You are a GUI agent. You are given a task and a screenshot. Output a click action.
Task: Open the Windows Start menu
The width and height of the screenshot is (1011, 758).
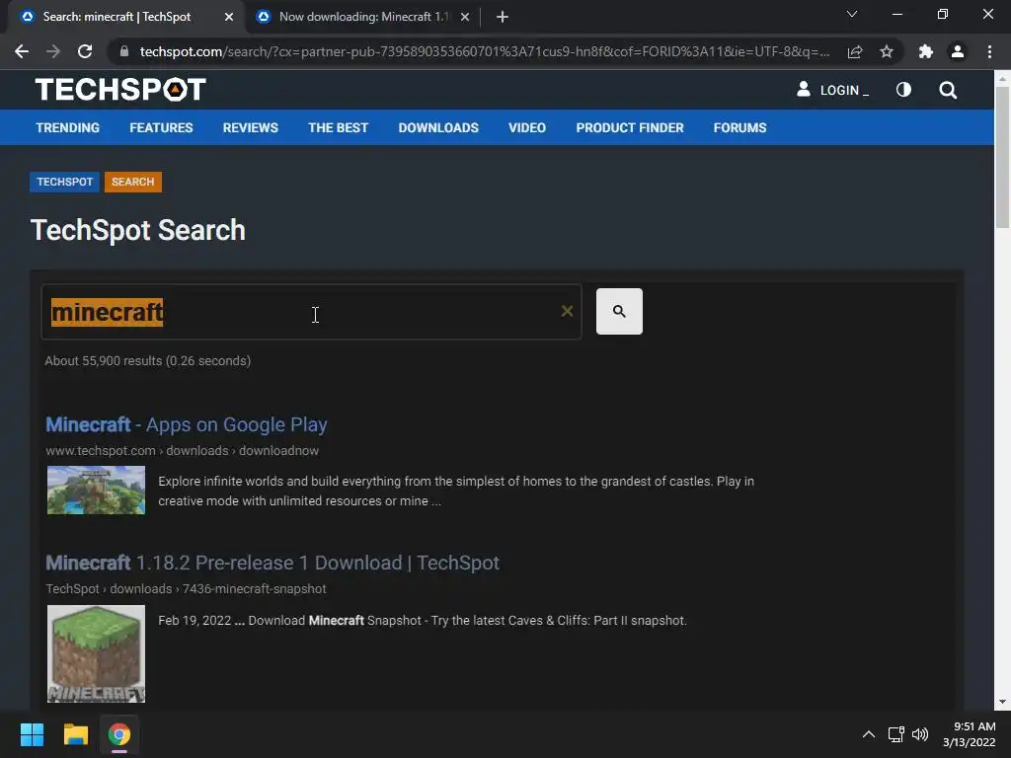[32, 734]
